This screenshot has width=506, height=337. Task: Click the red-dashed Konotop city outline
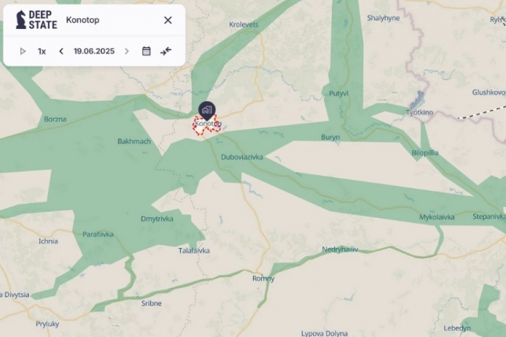(x=207, y=126)
